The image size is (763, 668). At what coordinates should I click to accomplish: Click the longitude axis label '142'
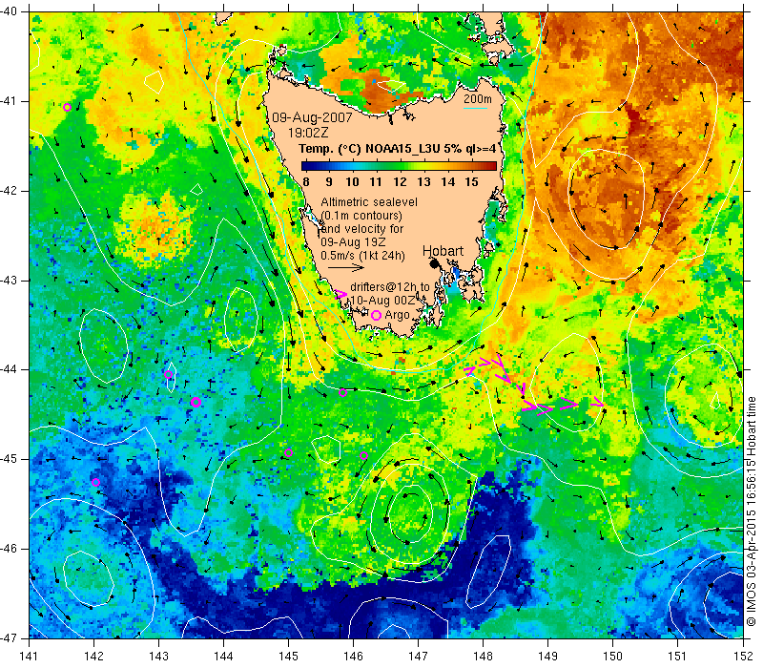(93, 656)
